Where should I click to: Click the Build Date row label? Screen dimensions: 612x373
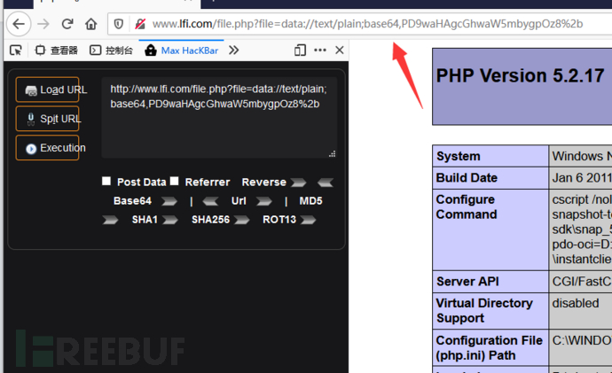pyautogui.click(x=467, y=178)
